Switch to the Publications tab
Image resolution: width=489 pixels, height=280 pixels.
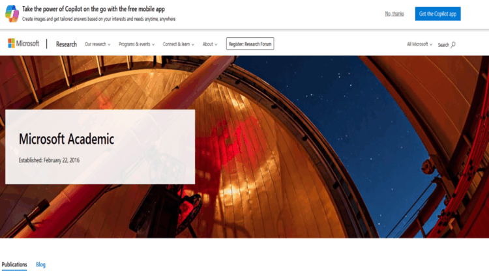[14, 264]
